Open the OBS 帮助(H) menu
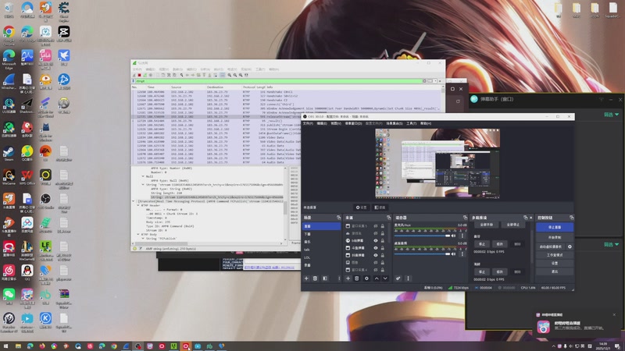625x351 pixels. click(x=426, y=123)
